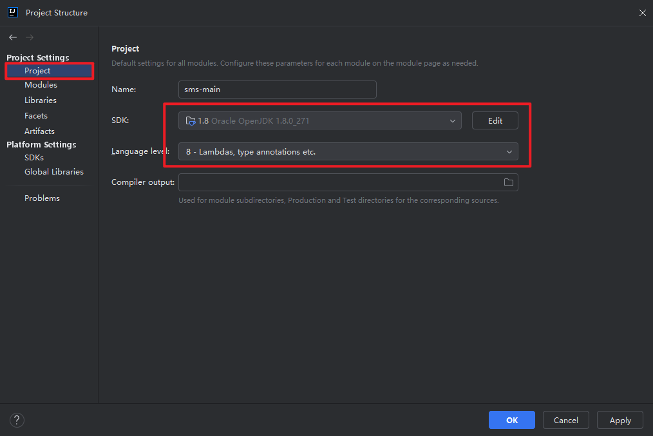Image resolution: width=653 pixels, height=436 pixels.
Task: Click 'Default settings for all modules' description
Action: pyautogui.click(x=294, y=63)
